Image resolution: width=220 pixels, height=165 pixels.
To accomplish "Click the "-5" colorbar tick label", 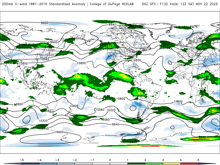I will [22, 160].
